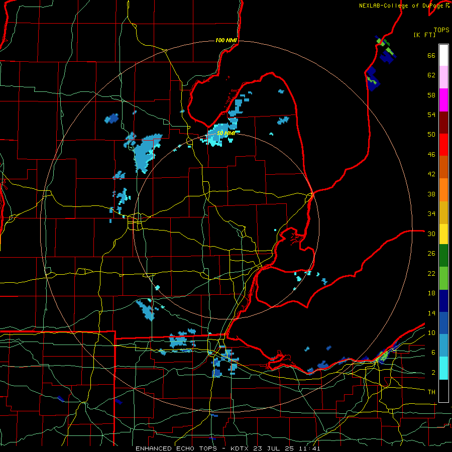This screenshot has height=452, width=452.
Task: Select the 100 NMI range ring label
Action: click(x=226, y=40)
